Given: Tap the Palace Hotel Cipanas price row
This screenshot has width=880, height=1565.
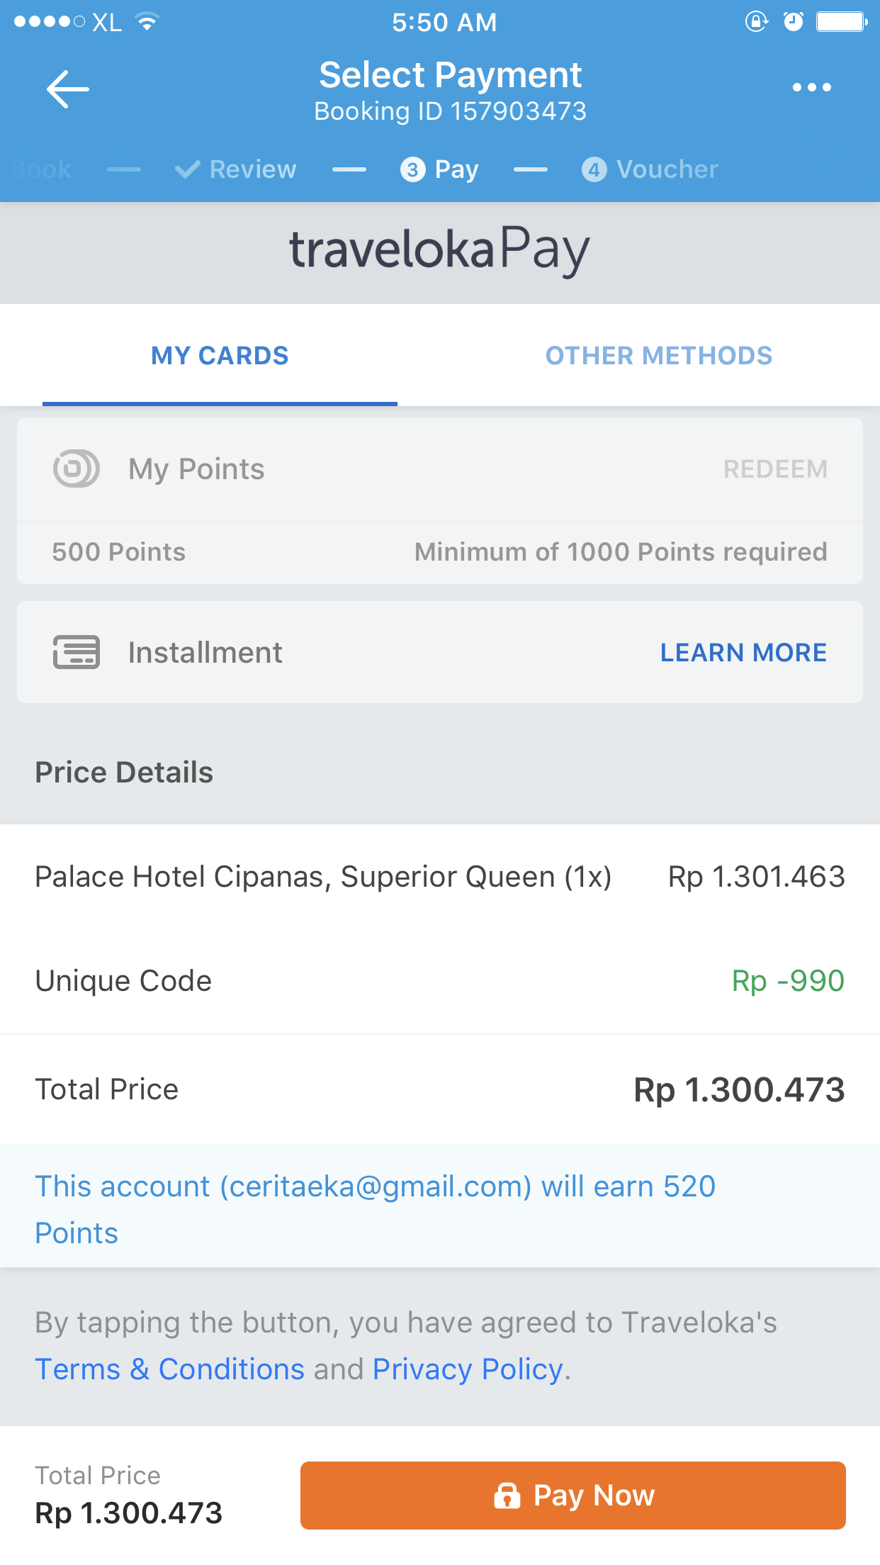Looking at the screenshot, I should [439, 877].
